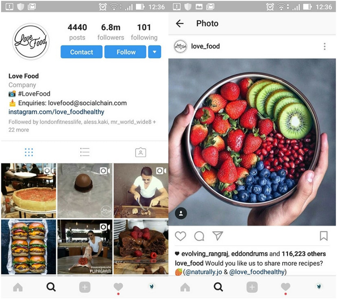Viewport: 337px width, 299px height.
Task: Toggle Follow for Love Food
Action: pyautogui.click(x=125, y=52)
